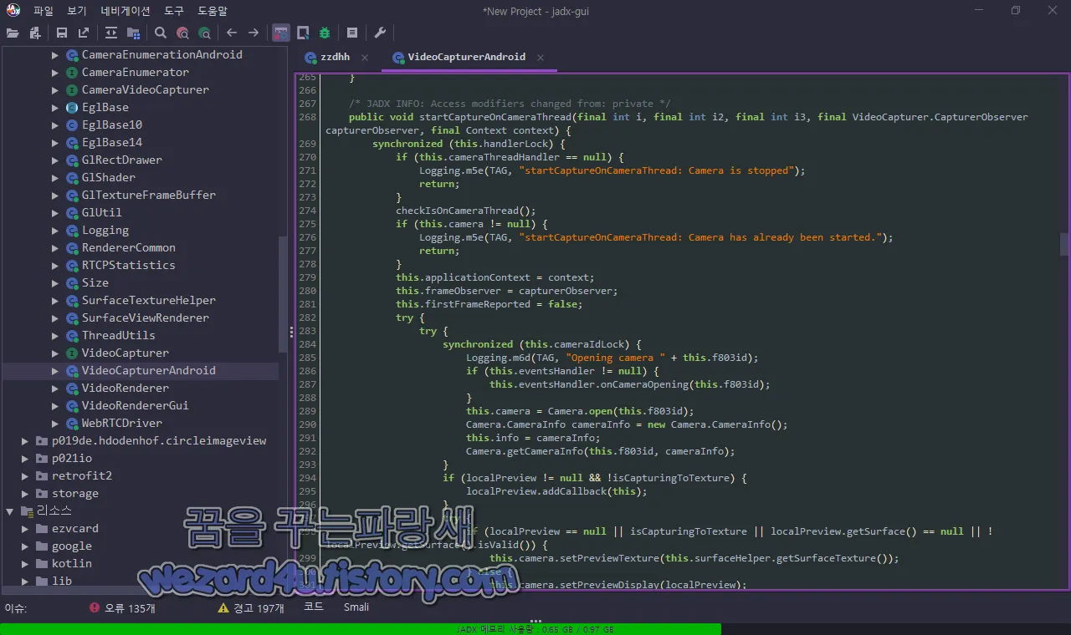Click the Size class icon
Viewport: 1071px width, 635px height.
72,282
